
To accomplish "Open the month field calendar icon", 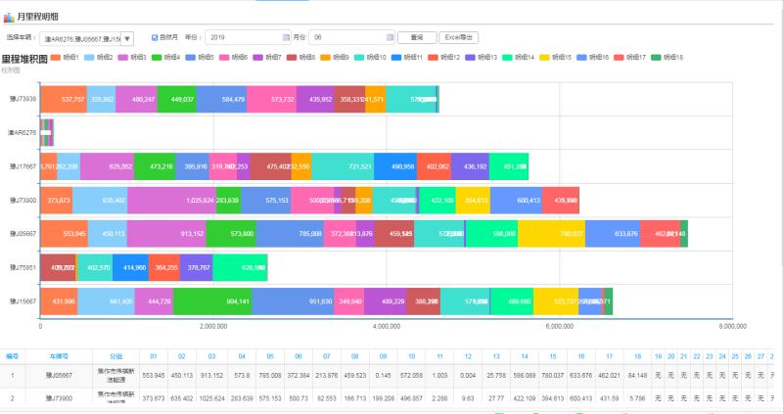I will 391,37.
